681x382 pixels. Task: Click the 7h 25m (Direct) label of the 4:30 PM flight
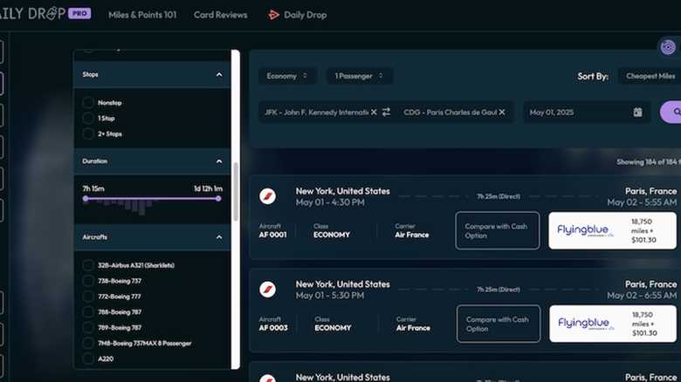(x=499, y=196)
